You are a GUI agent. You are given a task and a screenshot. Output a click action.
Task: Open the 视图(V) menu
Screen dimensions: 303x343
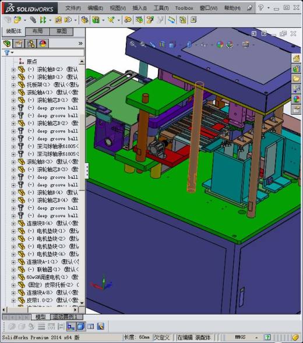coord(118,8)
